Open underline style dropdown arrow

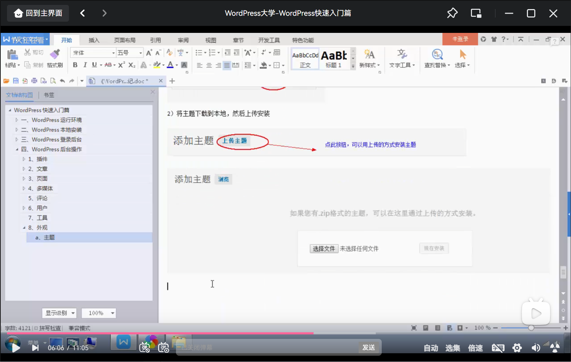(101, 65)
